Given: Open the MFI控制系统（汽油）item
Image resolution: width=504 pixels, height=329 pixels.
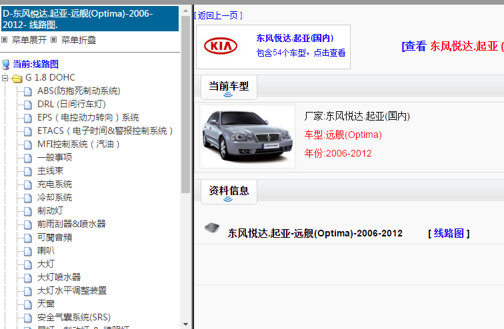Looking at the screenshot, I should pos(79,144).
